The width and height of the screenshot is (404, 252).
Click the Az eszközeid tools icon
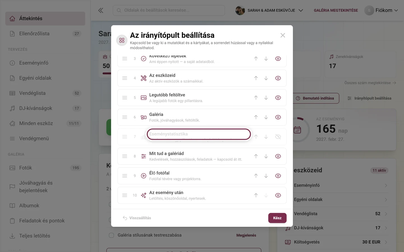tap(144, 78)
